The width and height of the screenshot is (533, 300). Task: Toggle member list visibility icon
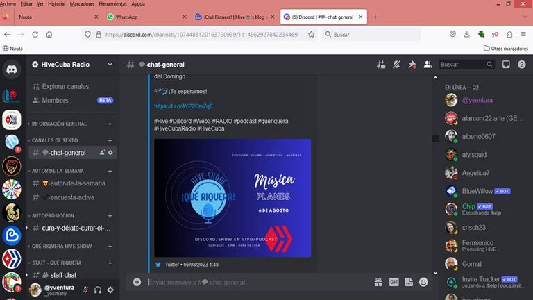pos(428,65)
